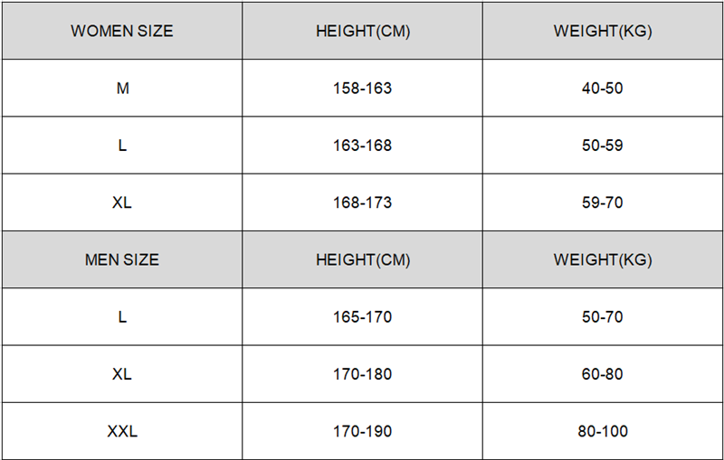Viewport: 724px width, 460px height.
Task: Click the 170-190 height value
Action: 363,432
